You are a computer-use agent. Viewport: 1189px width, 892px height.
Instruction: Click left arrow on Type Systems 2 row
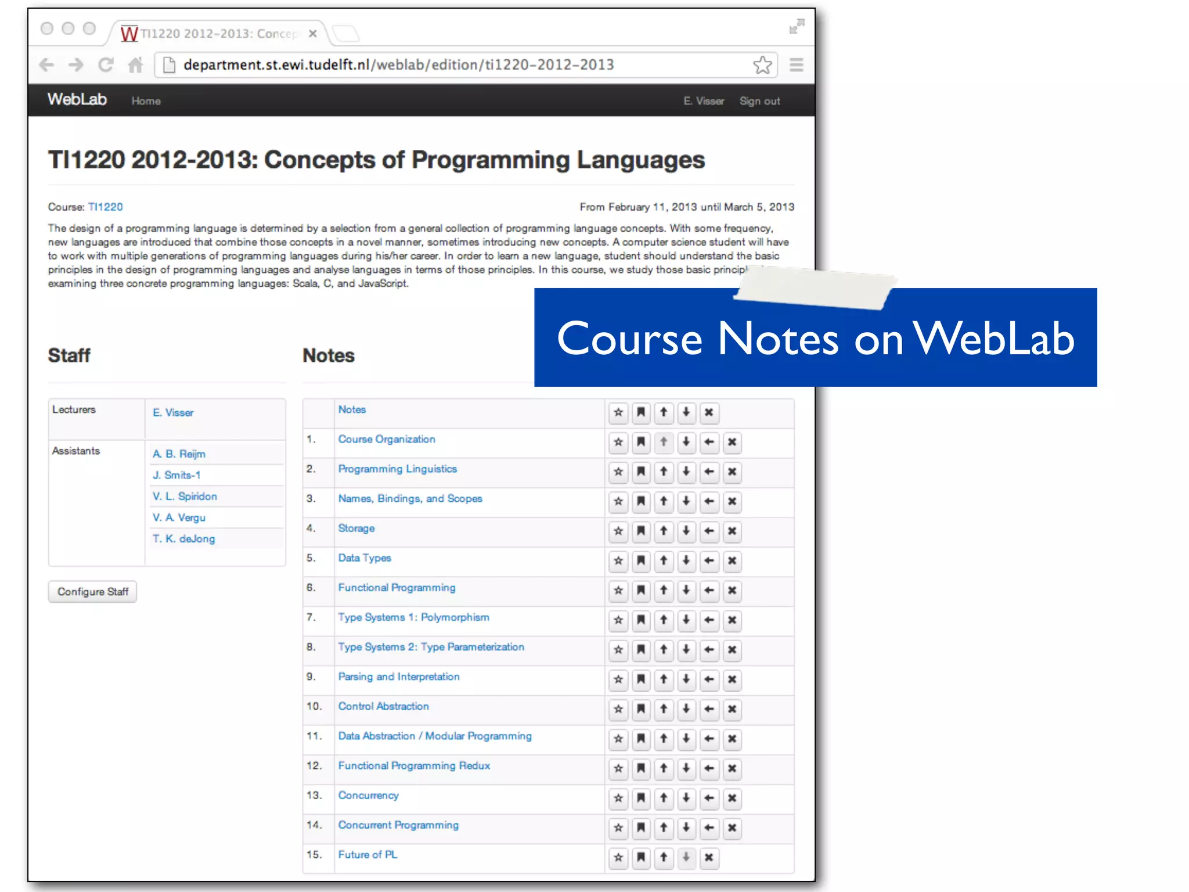click(x=709, y=650)
